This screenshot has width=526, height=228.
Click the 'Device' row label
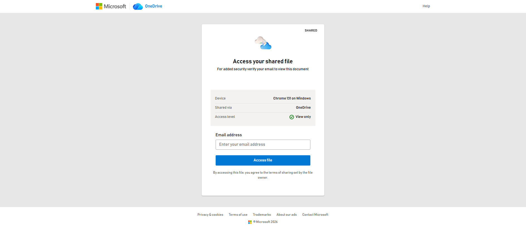click(x=220, y=98)
